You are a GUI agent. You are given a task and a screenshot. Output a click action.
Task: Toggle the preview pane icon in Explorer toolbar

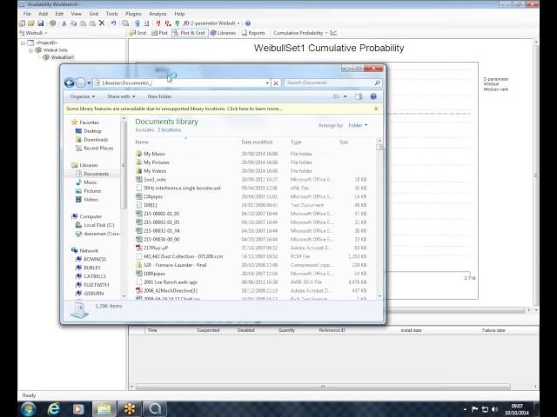359,96
